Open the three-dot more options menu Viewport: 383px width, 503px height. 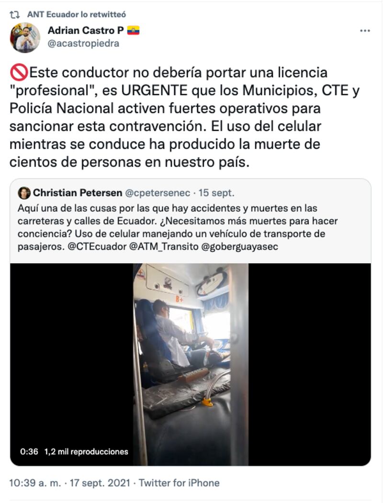[x=365, y=31]
